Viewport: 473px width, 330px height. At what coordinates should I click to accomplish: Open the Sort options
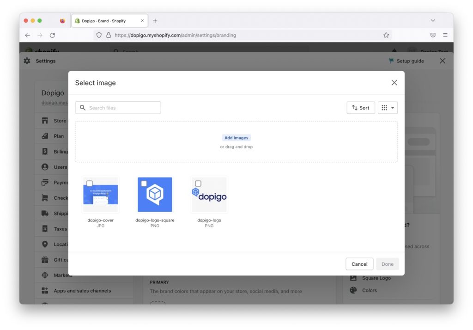[360, 108]
